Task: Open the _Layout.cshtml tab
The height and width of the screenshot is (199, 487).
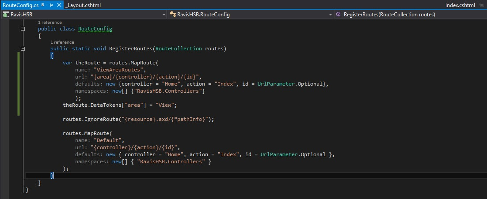Action: coord(83,5)
